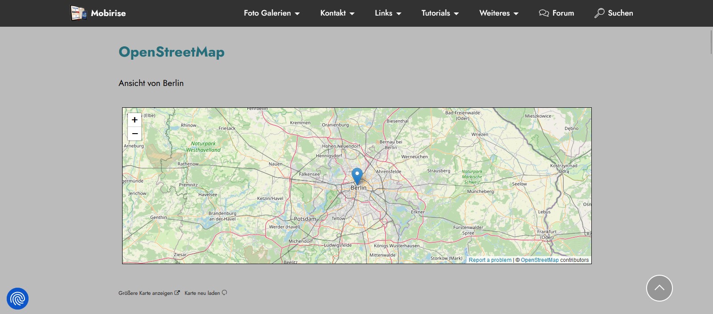
Task: Open the Report a problem link
Action: (490, 260)
